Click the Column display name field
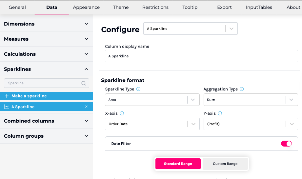Viewport: 302px width, 179px height. pos(201,56)
